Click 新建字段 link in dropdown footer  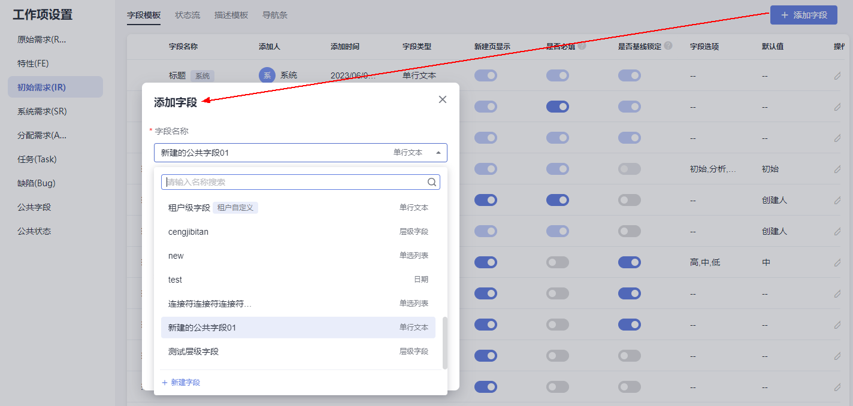coord(185,382)
